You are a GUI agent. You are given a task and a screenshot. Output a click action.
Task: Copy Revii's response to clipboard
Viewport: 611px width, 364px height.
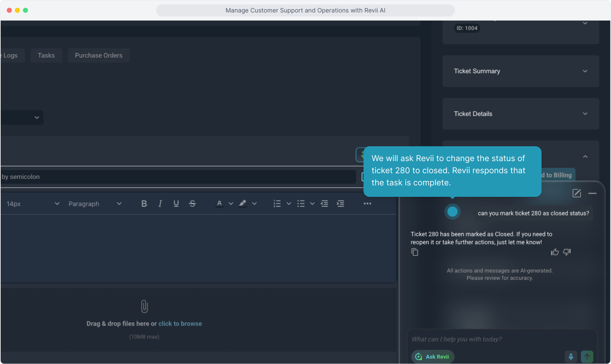pos(415,252)
